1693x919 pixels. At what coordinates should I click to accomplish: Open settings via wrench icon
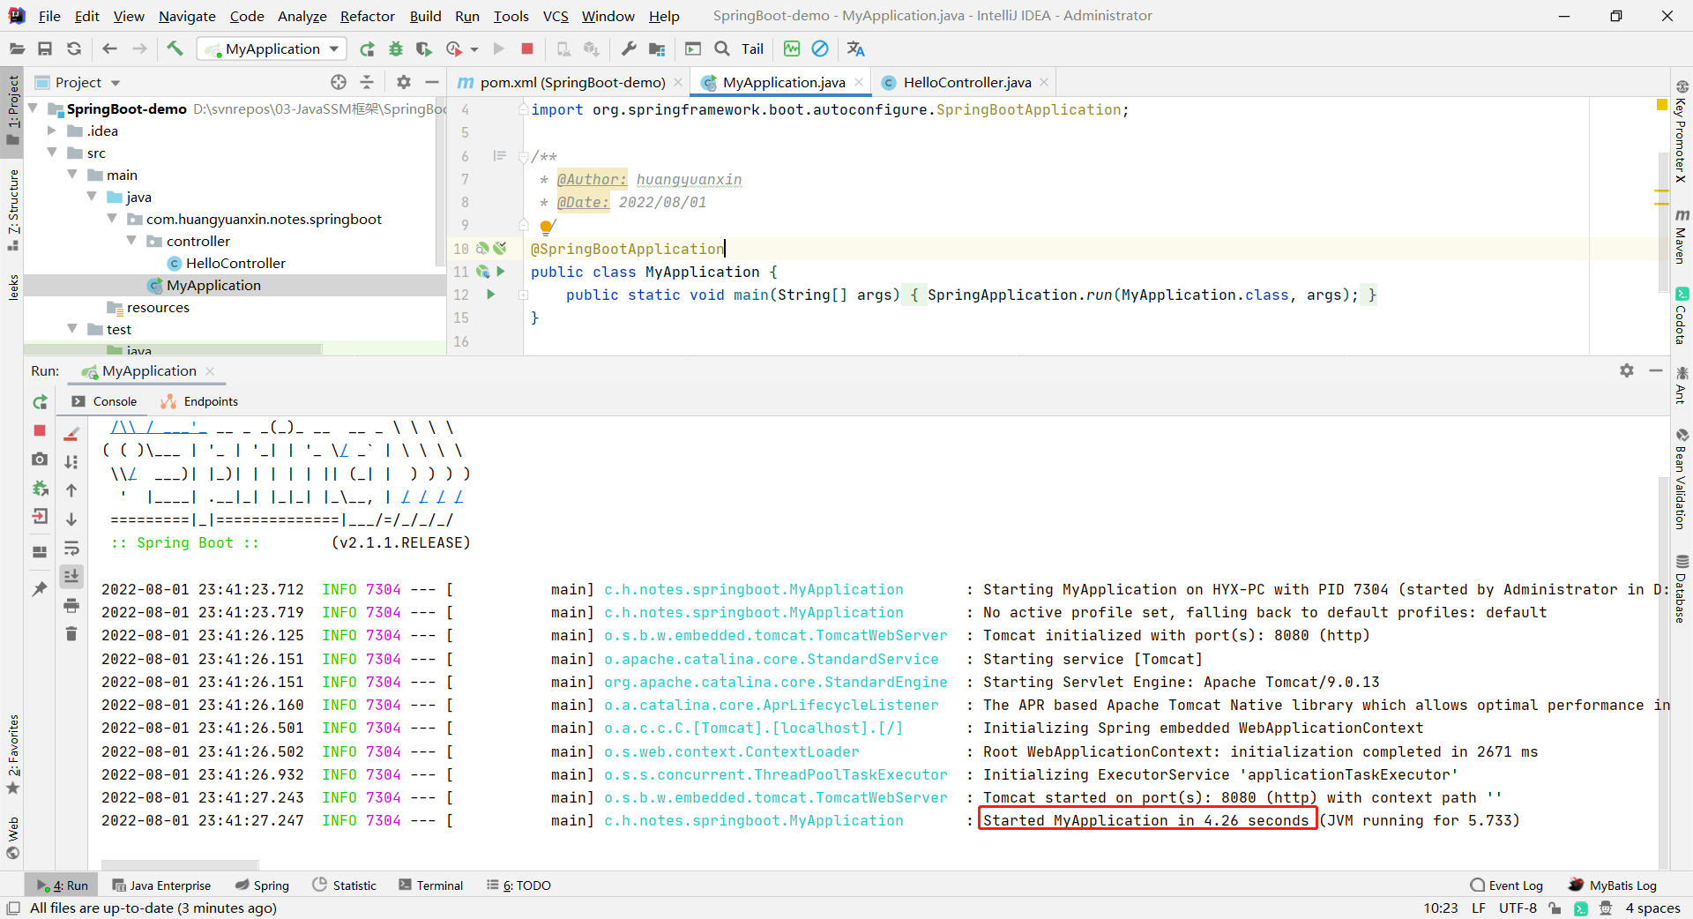[x=629, y=49]
